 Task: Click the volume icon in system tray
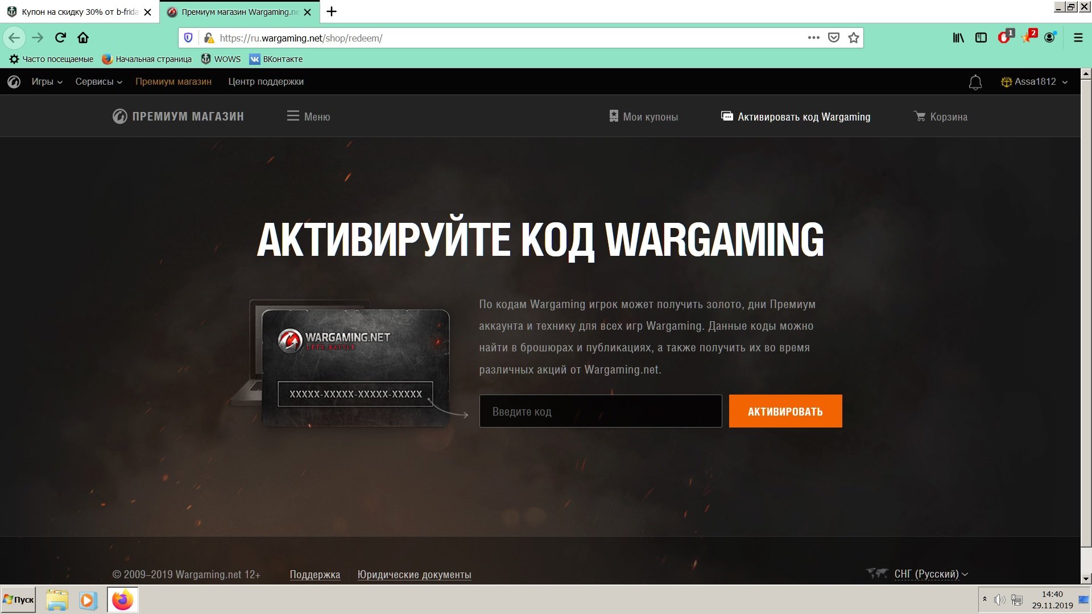999,600
